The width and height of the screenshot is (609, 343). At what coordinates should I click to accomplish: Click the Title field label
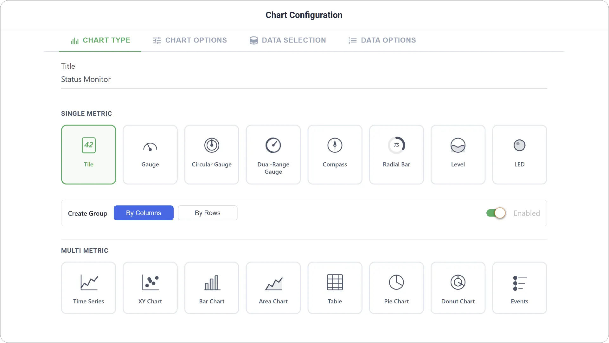68,66
